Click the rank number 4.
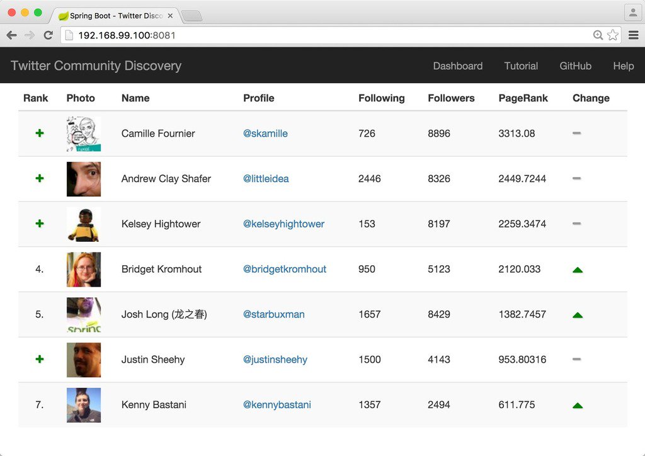 pos(39,269)
